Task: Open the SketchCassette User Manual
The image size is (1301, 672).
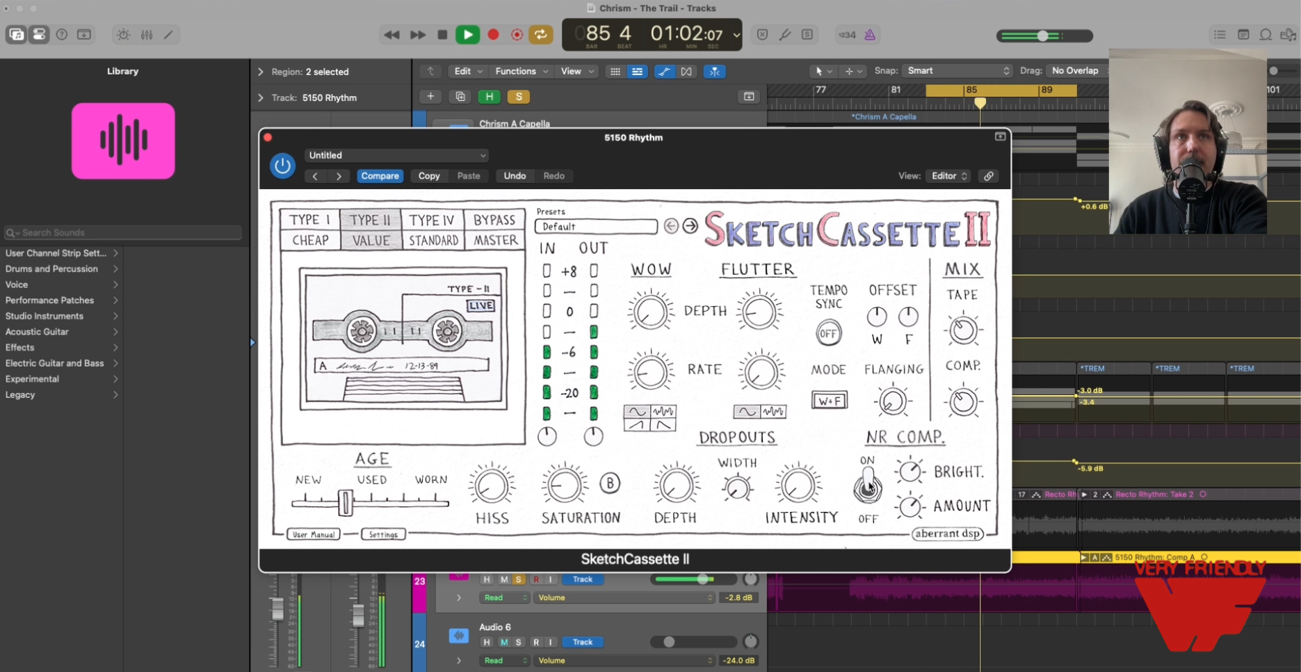Action: (313, 534)
